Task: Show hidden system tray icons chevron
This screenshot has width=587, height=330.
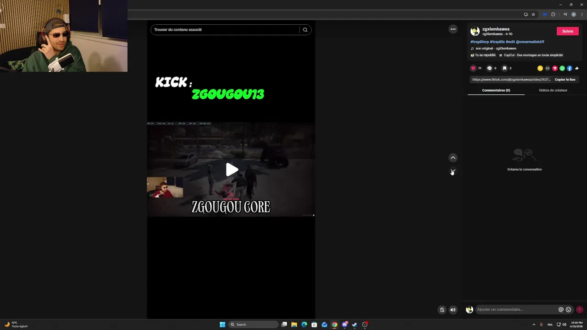Action: pyautogui.click(x=534, y=324)
